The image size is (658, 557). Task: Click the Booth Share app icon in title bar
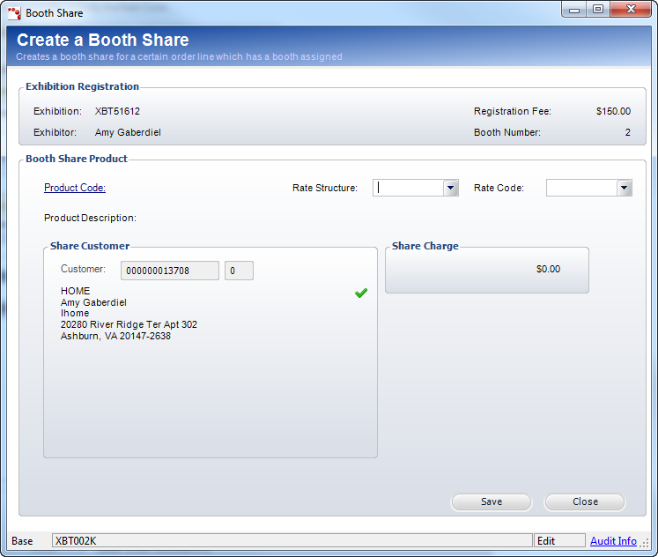point(14,13)
